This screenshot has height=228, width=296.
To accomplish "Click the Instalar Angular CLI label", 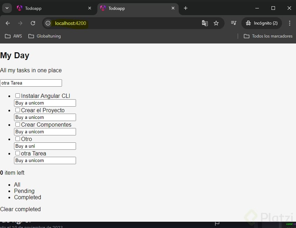I will tap(46, 96).
